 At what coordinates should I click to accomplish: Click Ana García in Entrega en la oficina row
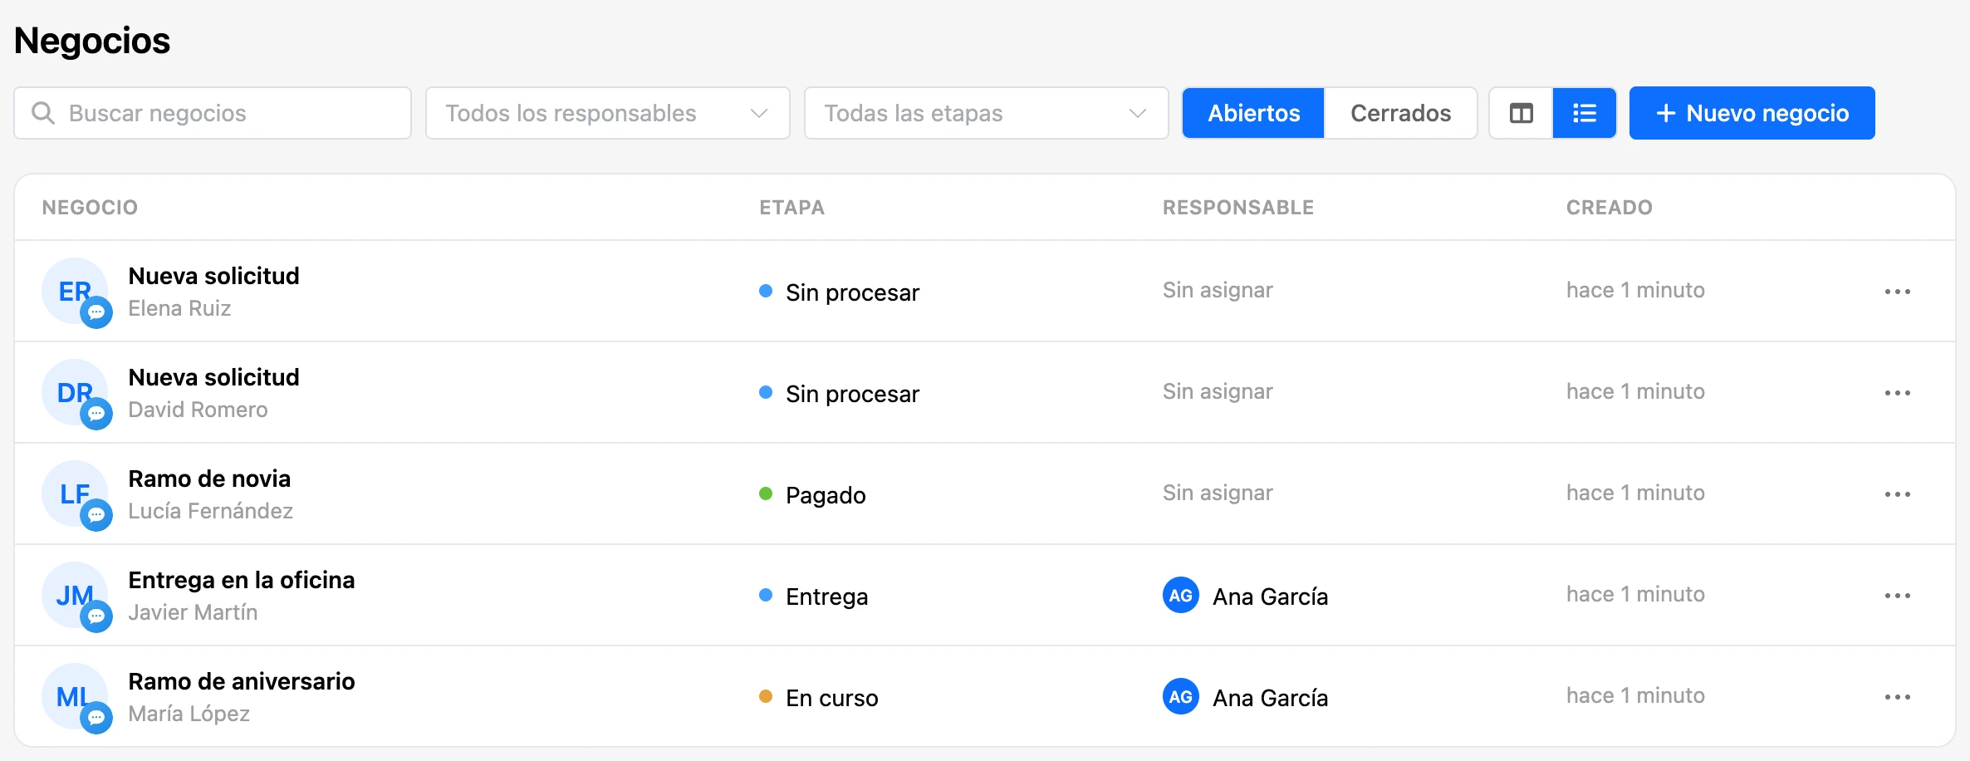1270,597
